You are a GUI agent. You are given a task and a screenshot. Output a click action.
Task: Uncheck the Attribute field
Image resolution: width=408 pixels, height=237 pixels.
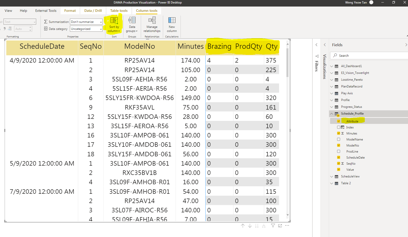tap(339, 121)
